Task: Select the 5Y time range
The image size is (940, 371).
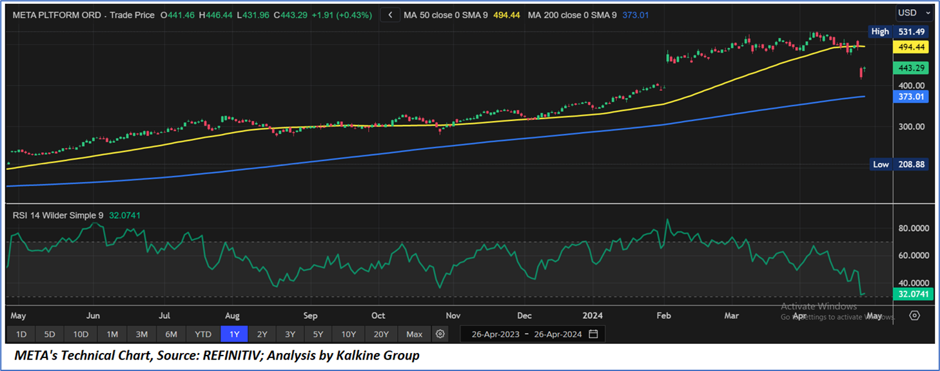Action: pos(319,334)
